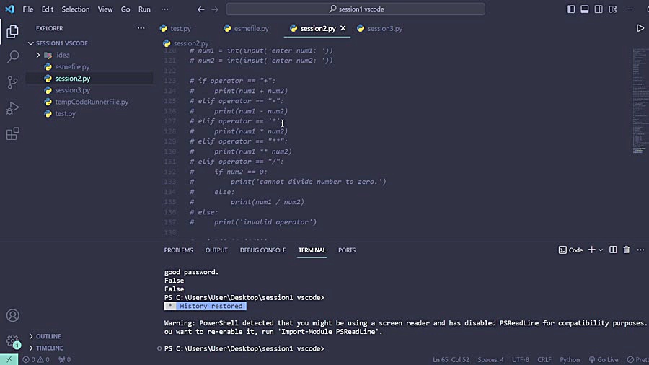649x365 pixels.
Task: Open Customize Layout icon
Action: pos(612,9)
